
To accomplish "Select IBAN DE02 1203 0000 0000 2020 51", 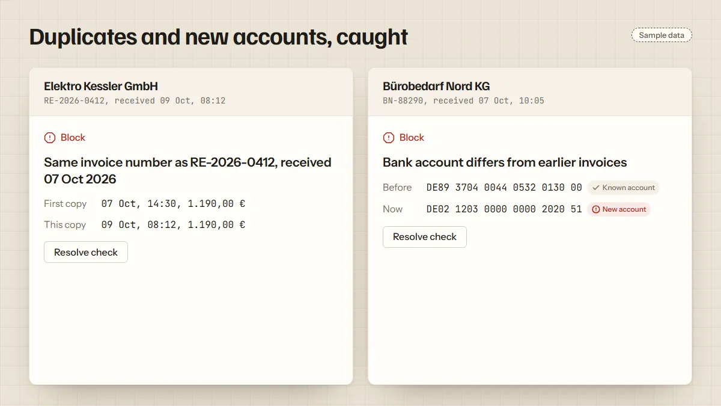I will [504, 209].
